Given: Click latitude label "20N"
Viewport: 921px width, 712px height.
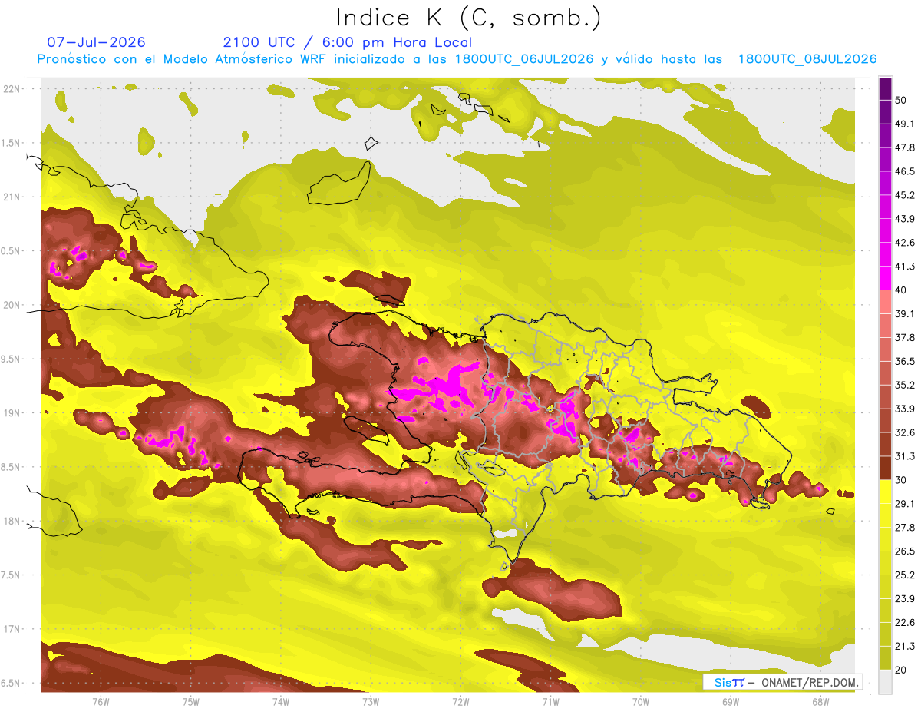Looking at the screenshot, I should coord(13,305).
